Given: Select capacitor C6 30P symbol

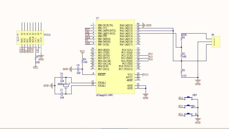Looking at the screenshot, I should click(x=78, y=69).
